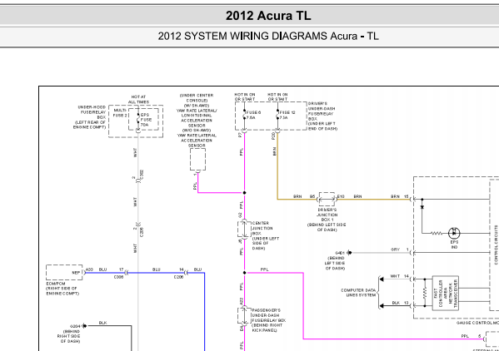Image resolution: width=499 pixels, height=351 pixels.
Task: Click the "FUSE 12 7.5A" label
Action: [x=287, y=115]
